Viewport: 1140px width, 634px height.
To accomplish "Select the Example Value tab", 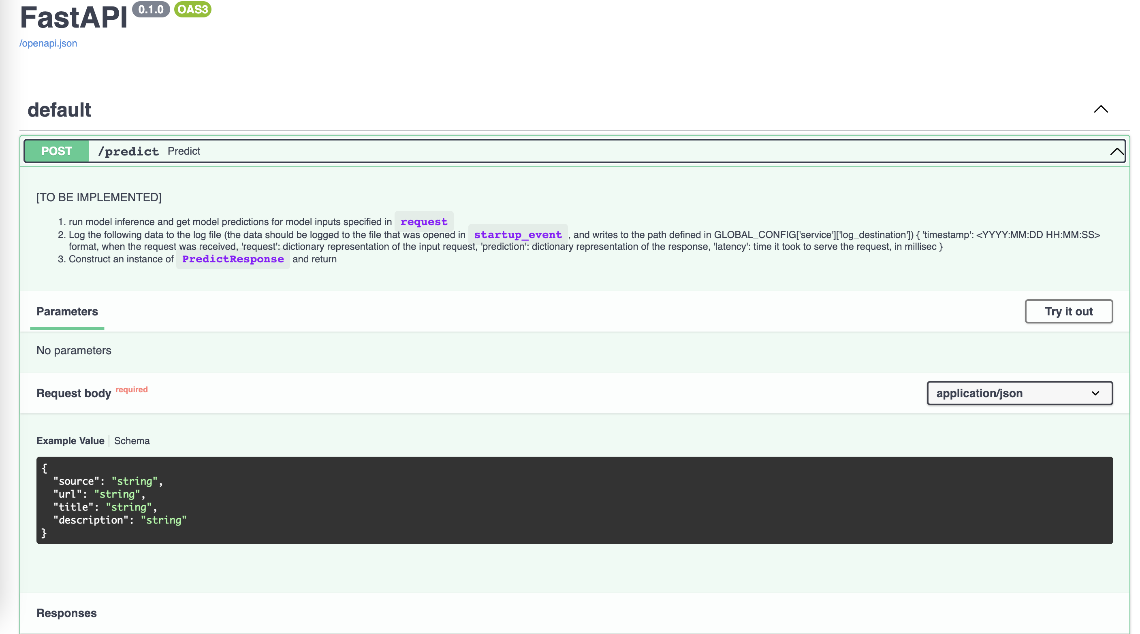I will (70, 441).
